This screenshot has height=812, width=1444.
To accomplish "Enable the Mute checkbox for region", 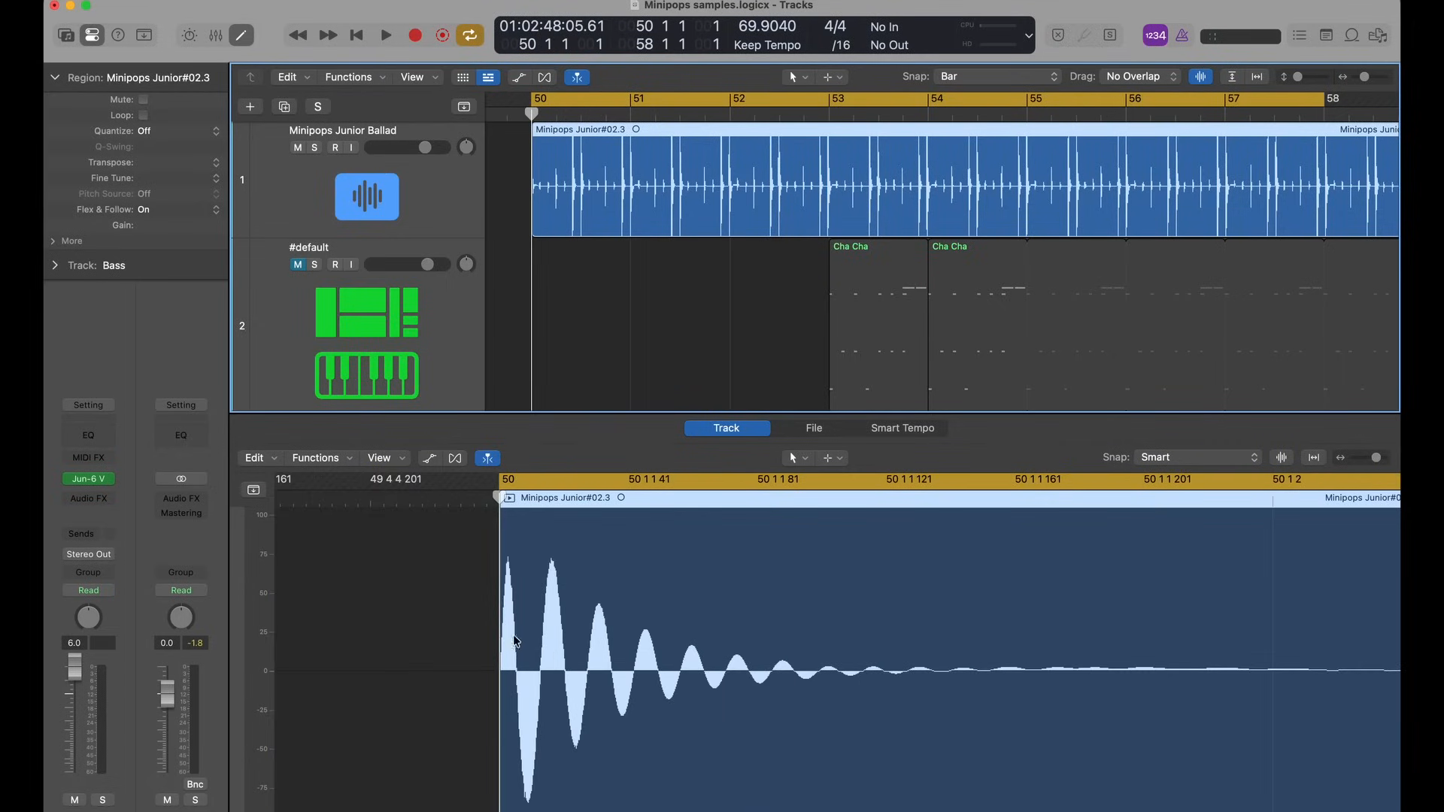I will click(x=143, y=99).
